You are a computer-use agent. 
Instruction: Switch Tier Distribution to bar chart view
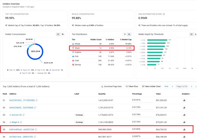pos(129,34)
